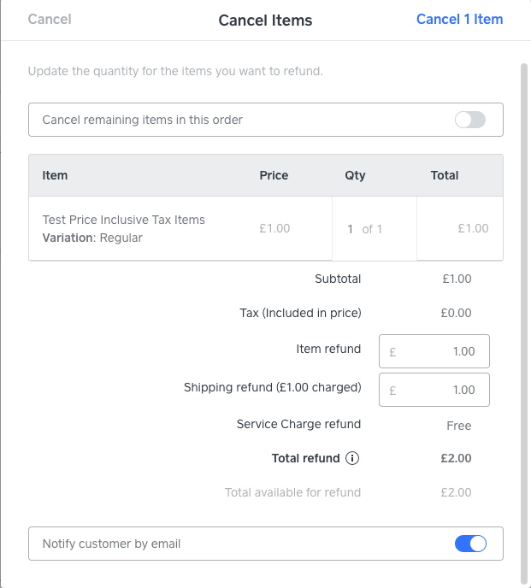Click the Shipping refund (£1.00 charged) label
531x588 pixels.
(x=272, y=387)
